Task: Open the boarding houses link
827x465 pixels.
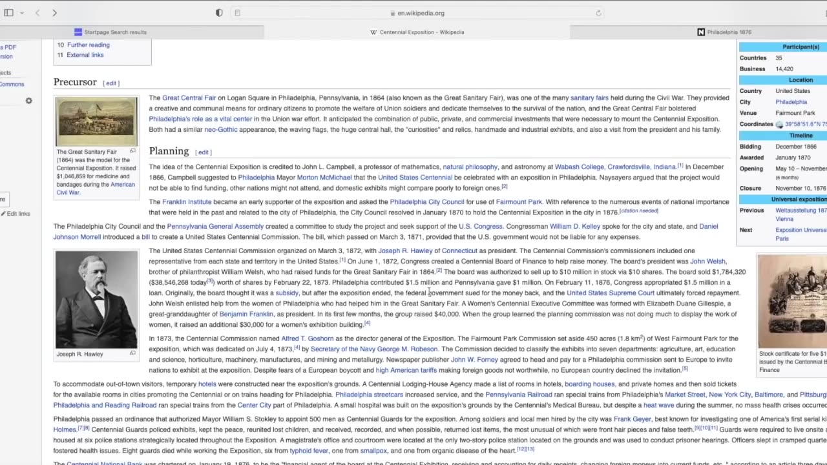Action: [x=589, y=384]
